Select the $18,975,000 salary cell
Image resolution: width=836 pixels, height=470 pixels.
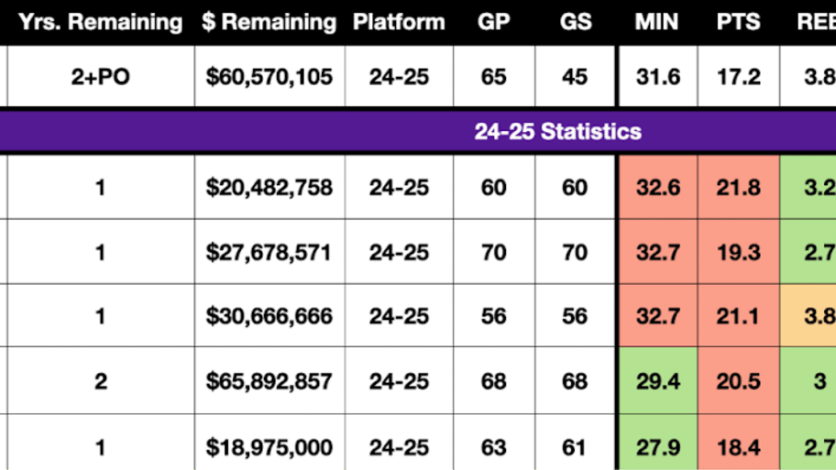269,446
